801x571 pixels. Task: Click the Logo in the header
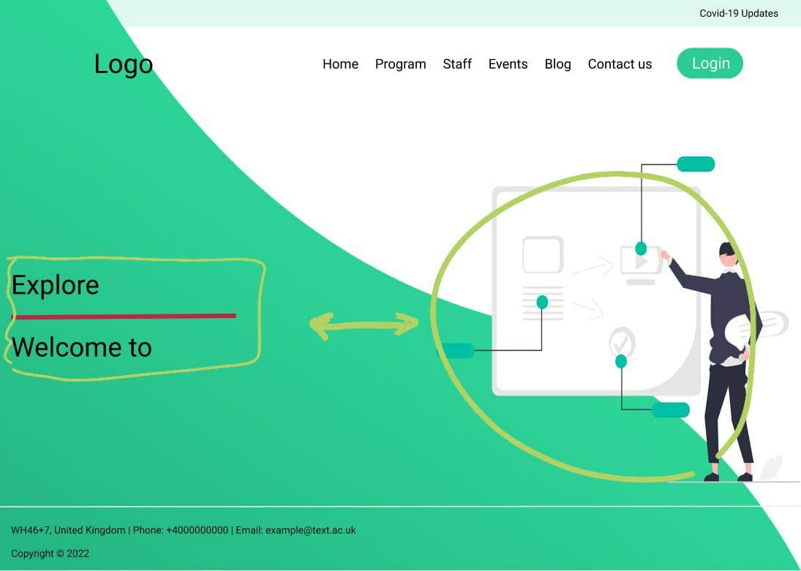click(124, 64)
